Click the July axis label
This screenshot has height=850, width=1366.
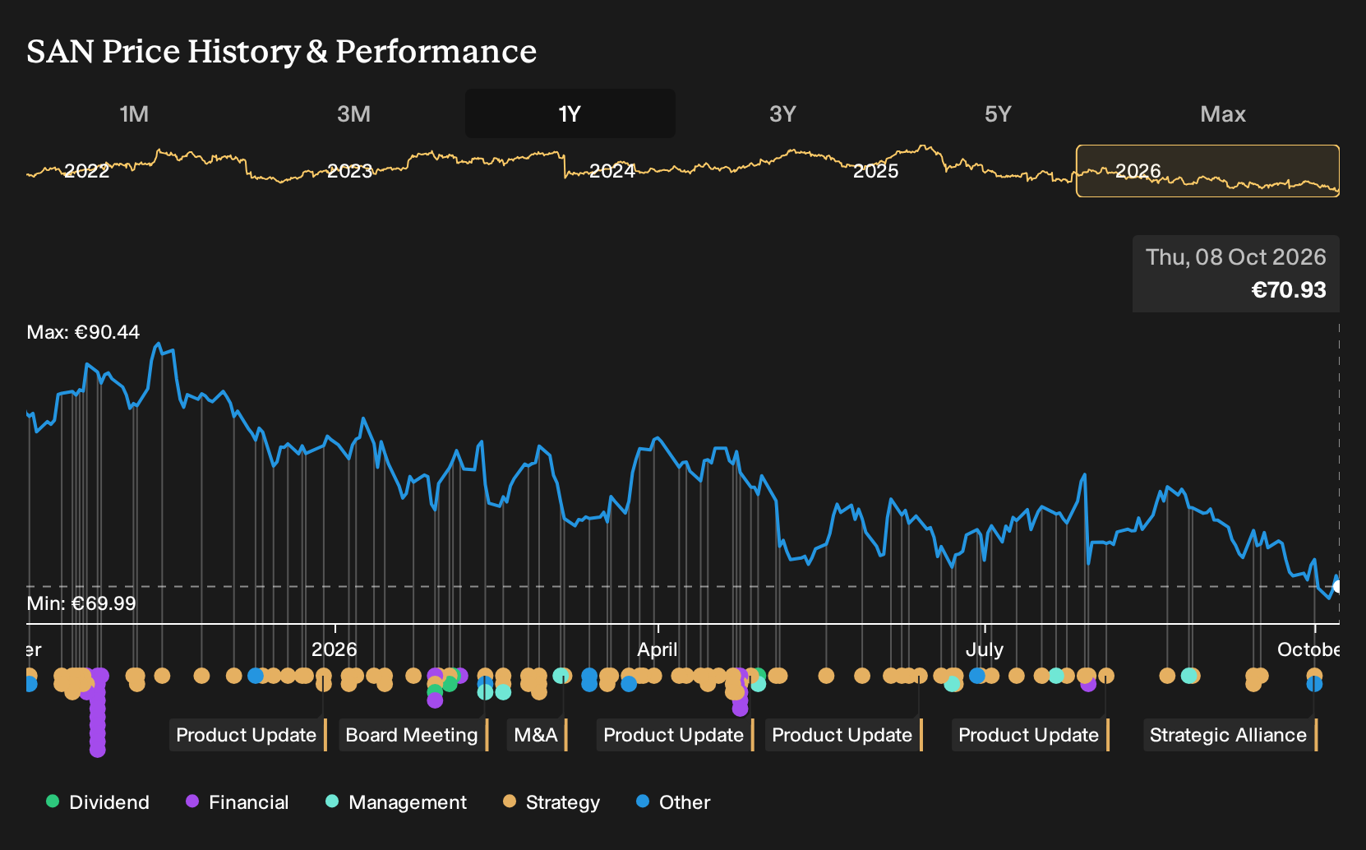tap(984, 649)
